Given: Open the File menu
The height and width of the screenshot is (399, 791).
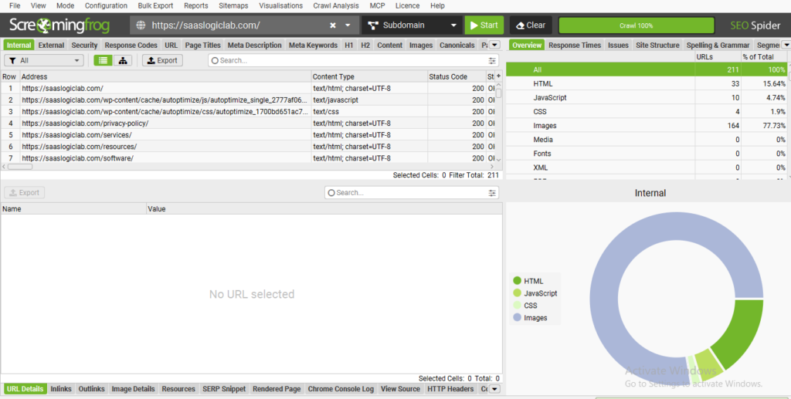Looking at the screenshot, I should (15, 5).
